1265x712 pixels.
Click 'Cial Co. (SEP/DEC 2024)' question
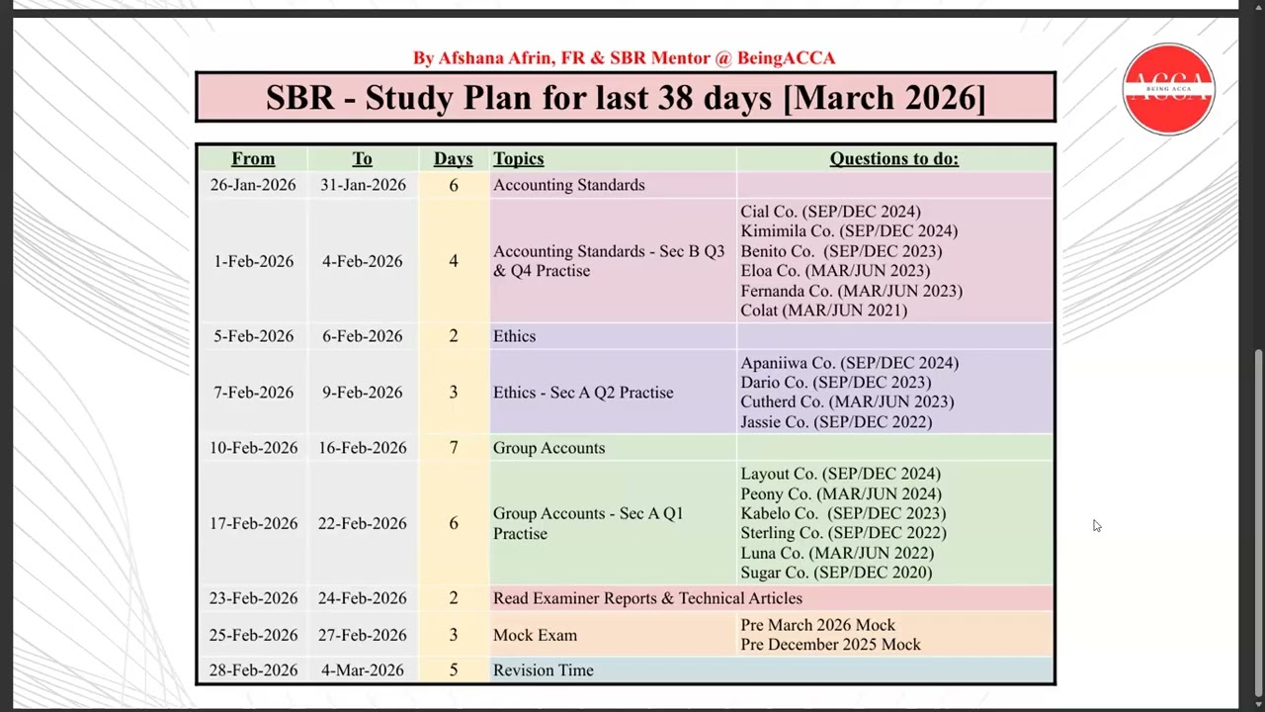[x=831, y=212]
